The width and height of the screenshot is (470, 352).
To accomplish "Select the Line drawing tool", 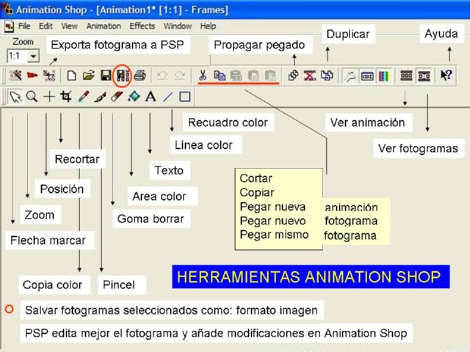I will click(x=167, y=97).
